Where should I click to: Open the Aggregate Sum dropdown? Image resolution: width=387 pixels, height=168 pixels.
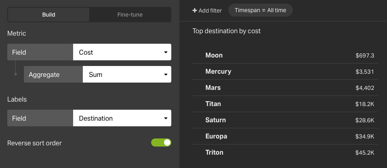tap(127, 74)
